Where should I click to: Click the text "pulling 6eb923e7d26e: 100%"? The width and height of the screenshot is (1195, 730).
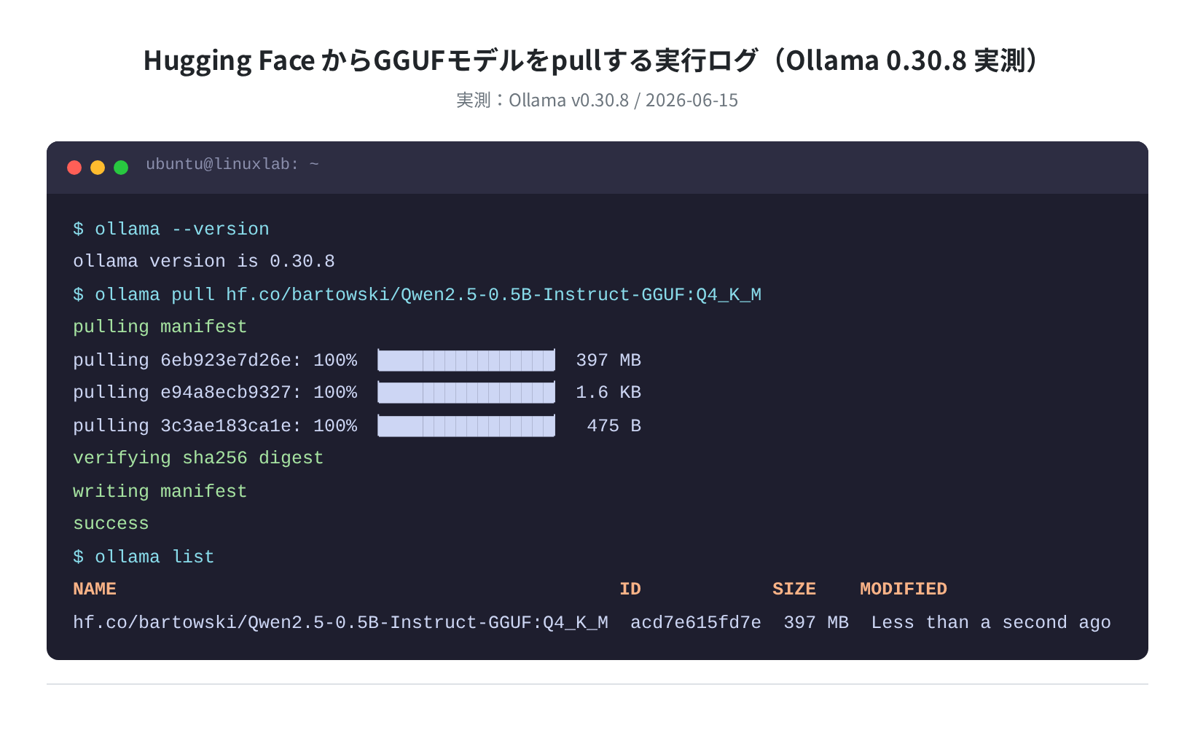point(215,360)
